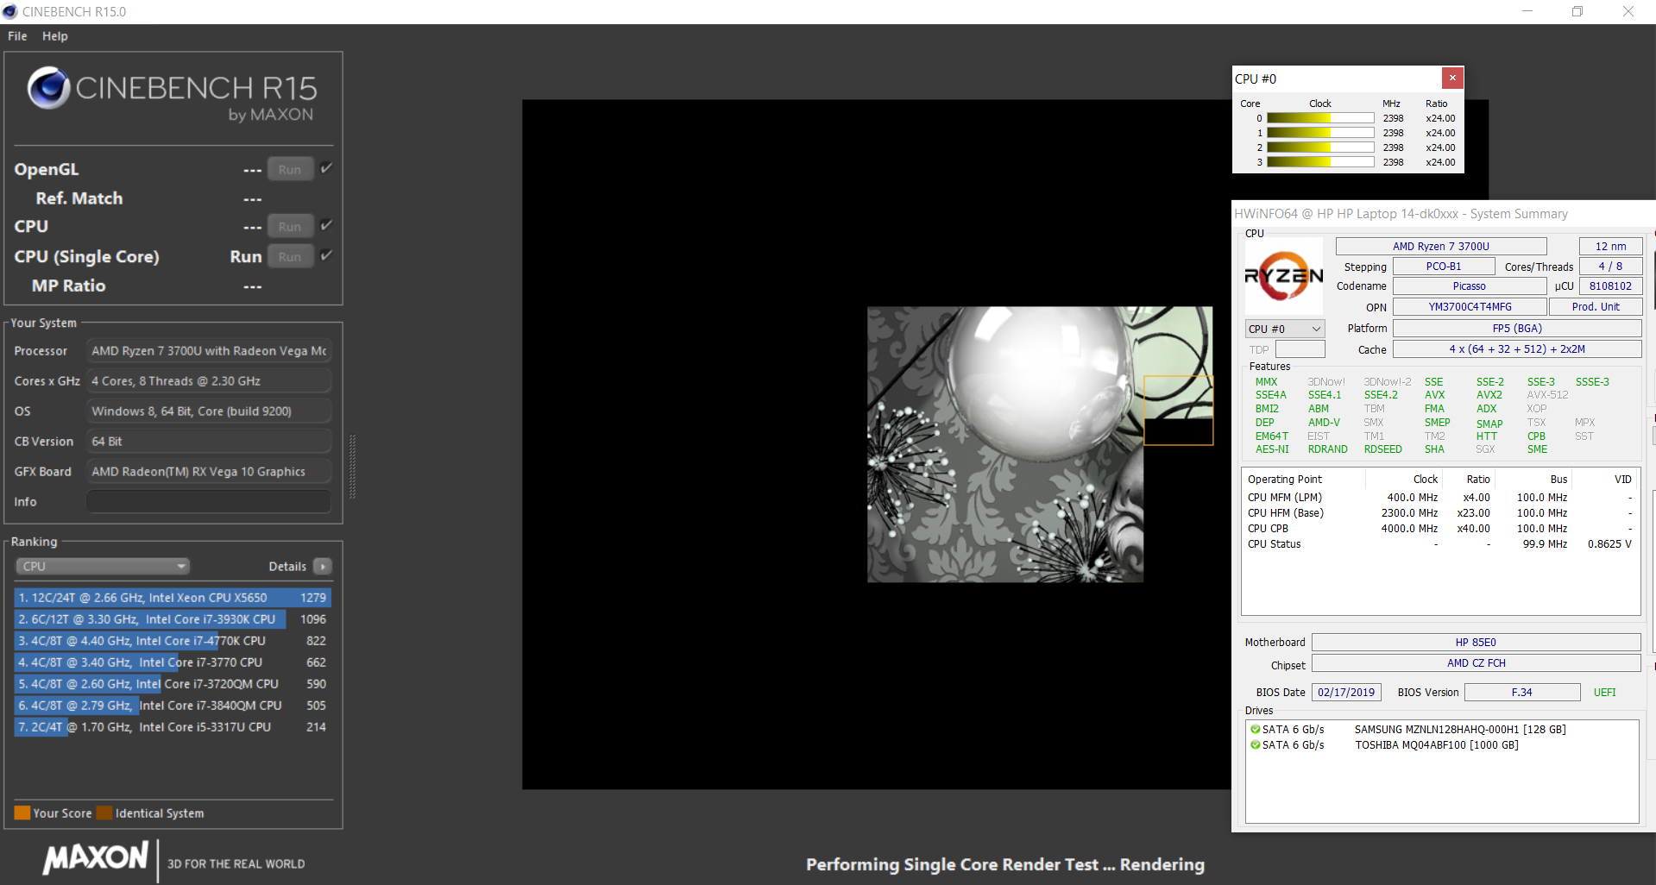Click the Identical System legend swatch
The width and height of the screenshot is (1656, 885).
click(x=104, y=813)
